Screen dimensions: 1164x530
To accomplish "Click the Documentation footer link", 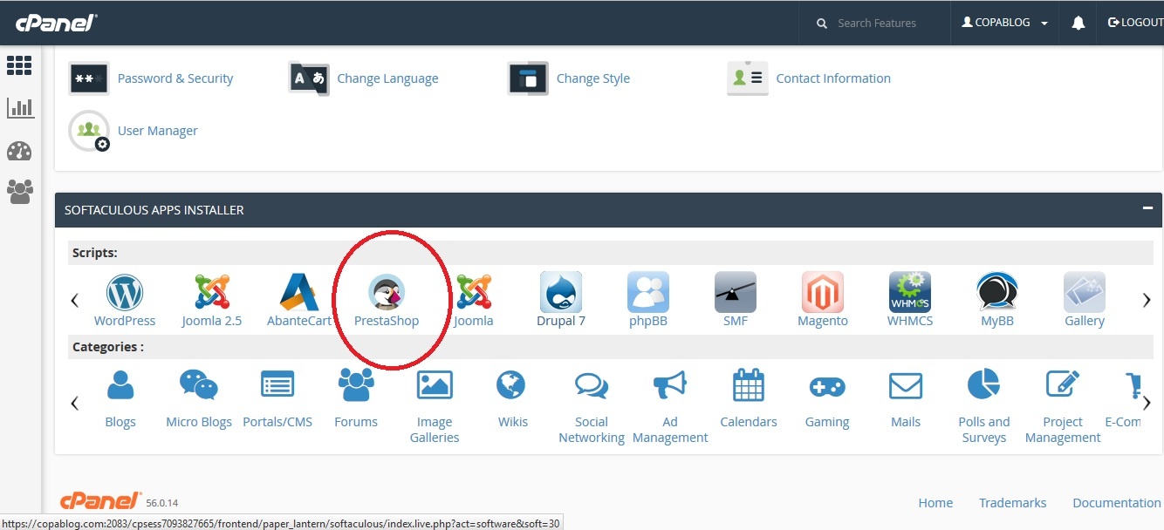I will (x=1117, y=503).
